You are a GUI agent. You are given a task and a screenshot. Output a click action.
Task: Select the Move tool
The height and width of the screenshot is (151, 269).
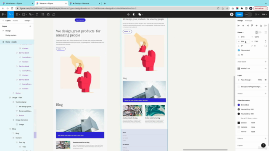pos(10,14)
